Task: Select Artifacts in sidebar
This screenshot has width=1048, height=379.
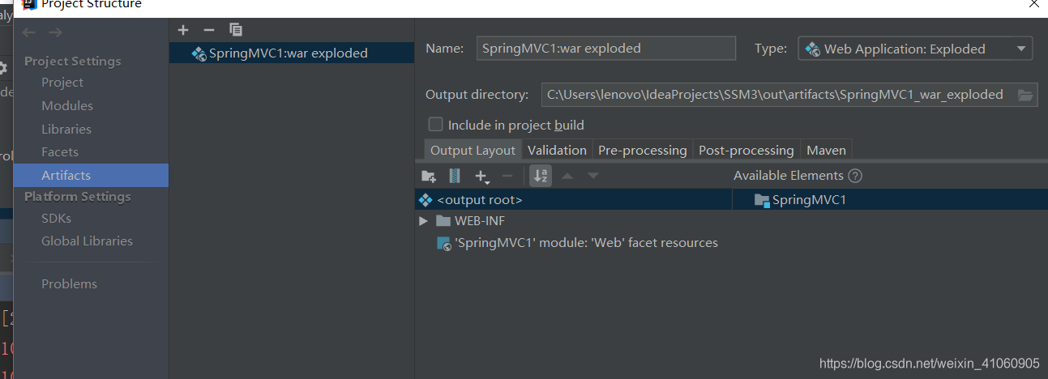Action: click(x=92, y=176)
